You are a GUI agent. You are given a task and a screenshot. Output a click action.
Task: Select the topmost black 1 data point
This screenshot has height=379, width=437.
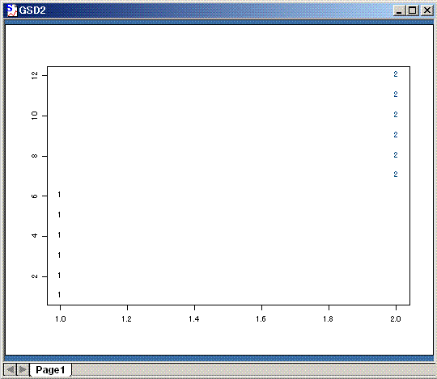59,195
